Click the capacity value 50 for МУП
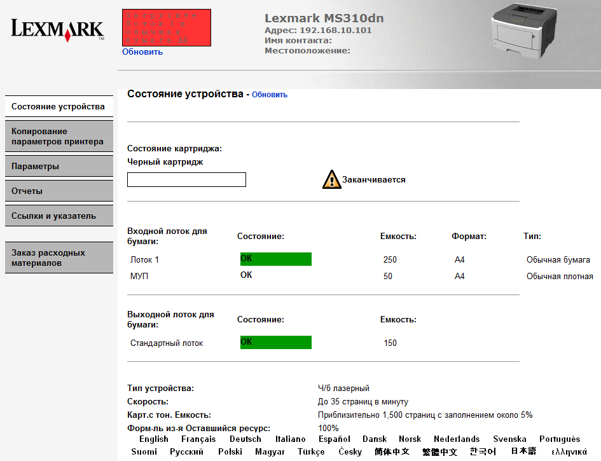Viewport: 601px width, 461px height. pos(387,277)
